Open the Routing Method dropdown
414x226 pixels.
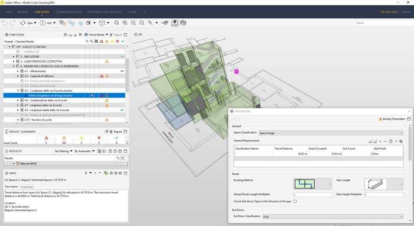point(313,184)
